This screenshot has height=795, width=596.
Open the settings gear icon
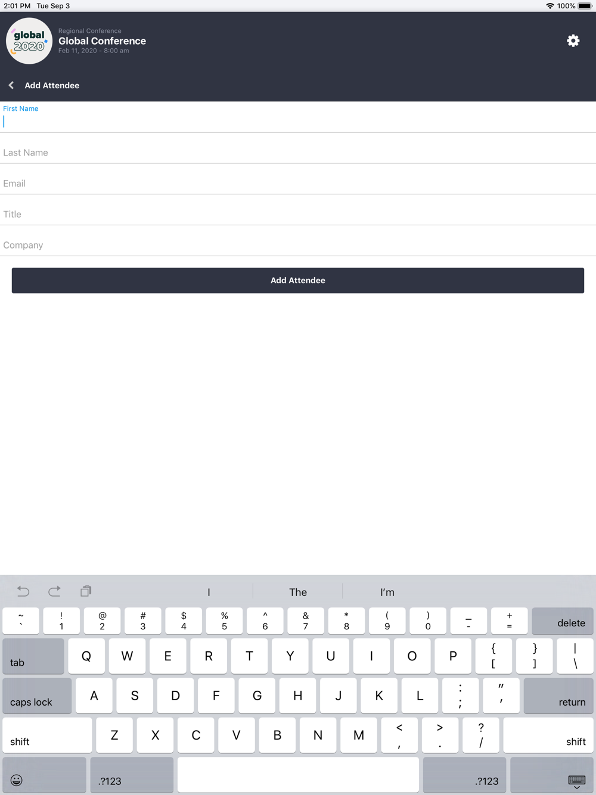[x=573, y=41]
